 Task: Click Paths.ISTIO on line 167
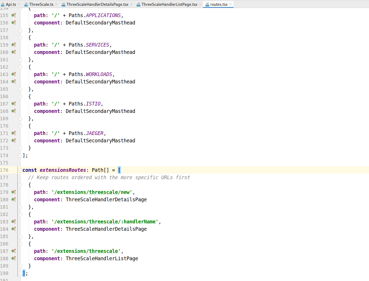[x=84, y=104]
